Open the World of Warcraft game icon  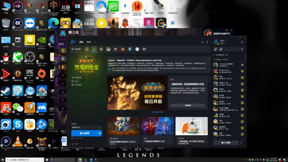87,49
